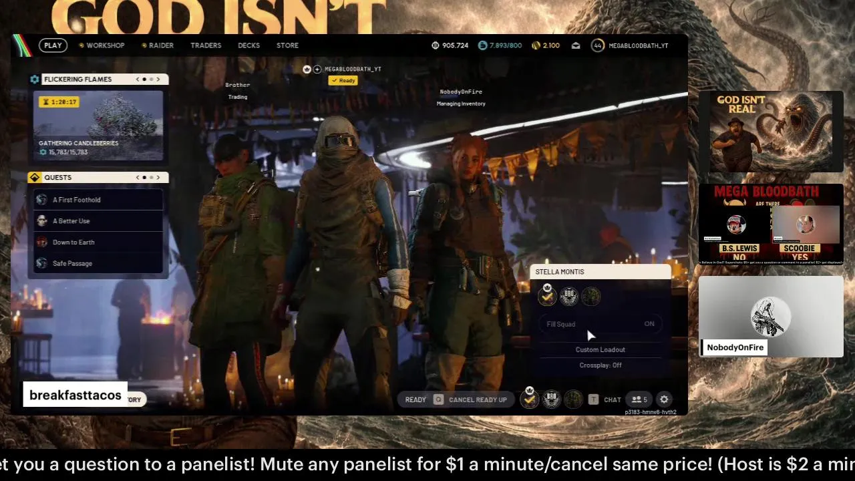855x481 pixels.
Task: Click the 1:20:17 event timer badge
Action: point(59,102)
